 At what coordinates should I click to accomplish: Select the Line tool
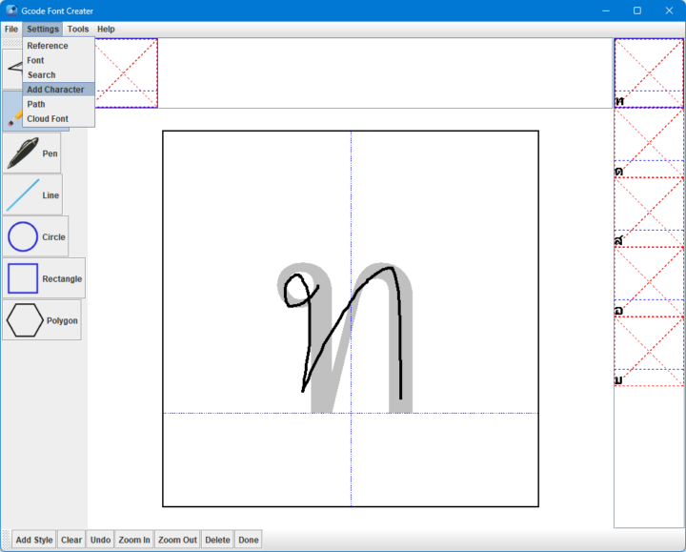pos(32,194)
